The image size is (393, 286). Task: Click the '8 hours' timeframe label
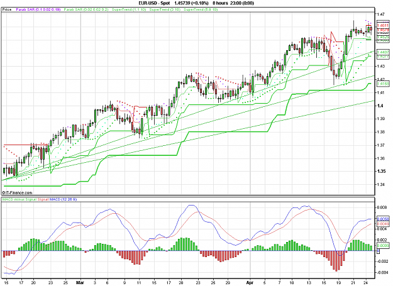tap(221, 3)
